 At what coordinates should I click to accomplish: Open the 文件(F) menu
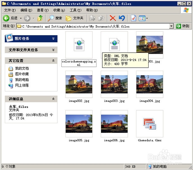coord(10,10)
